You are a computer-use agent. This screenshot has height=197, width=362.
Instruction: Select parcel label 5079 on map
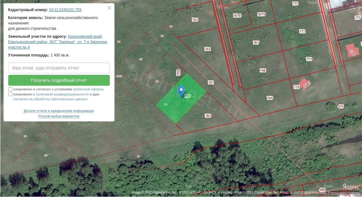pos(261,14)
